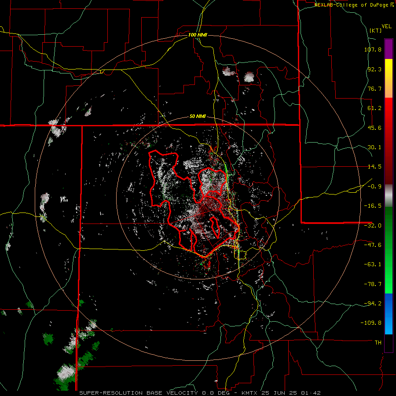396x396 pixels.
Task: Click the red segment of the color bar
Action: 389,141
